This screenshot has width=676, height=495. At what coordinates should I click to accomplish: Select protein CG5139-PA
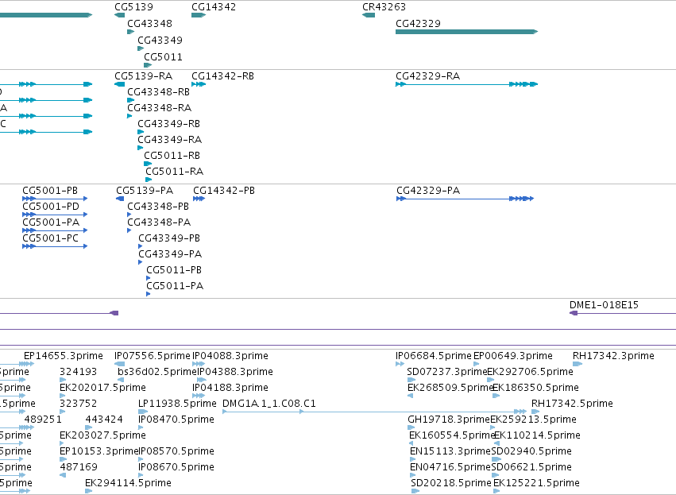[x=120, y=199]
